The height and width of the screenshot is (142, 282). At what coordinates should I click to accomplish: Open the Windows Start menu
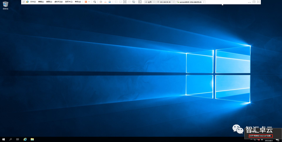click(x=3, y=139)
